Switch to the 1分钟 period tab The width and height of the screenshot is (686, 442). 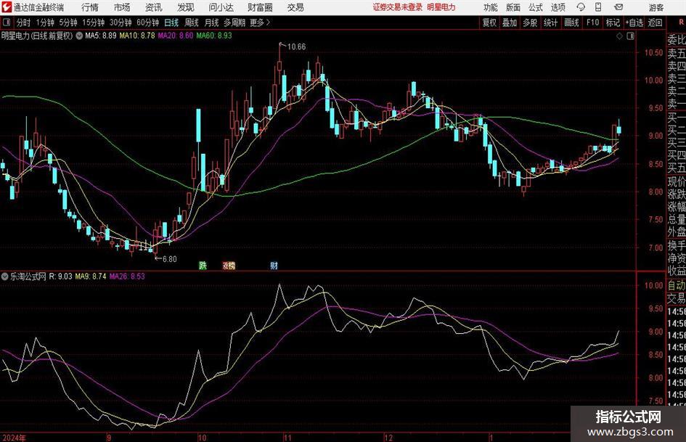[45, 22]
